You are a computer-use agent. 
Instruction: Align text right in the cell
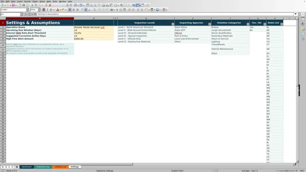coord(77,10)
